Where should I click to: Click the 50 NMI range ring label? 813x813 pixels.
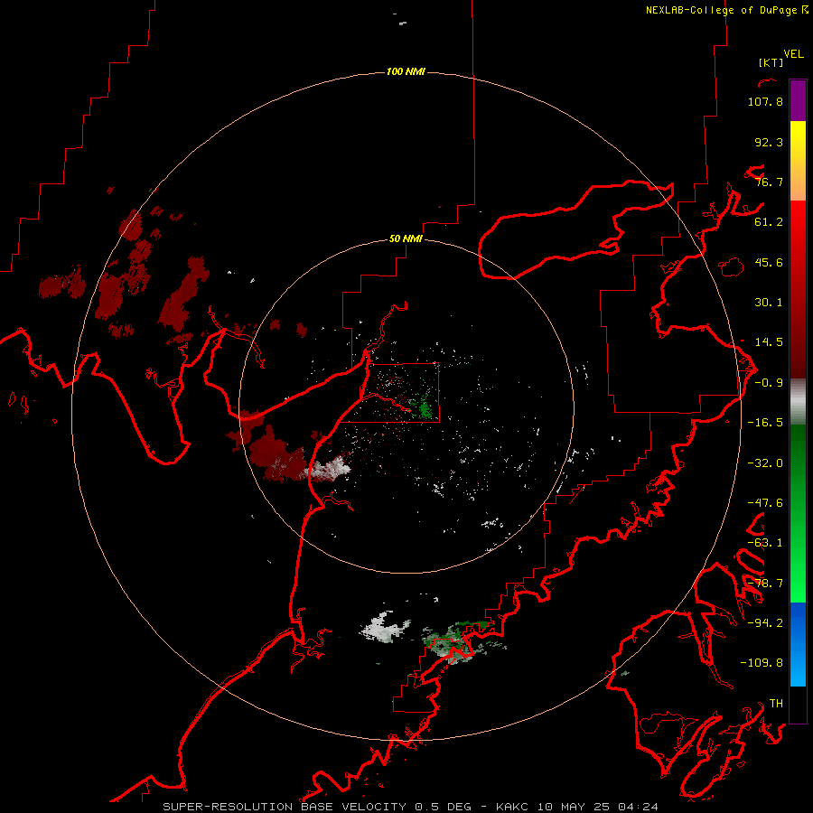click(x=406, y=238)
